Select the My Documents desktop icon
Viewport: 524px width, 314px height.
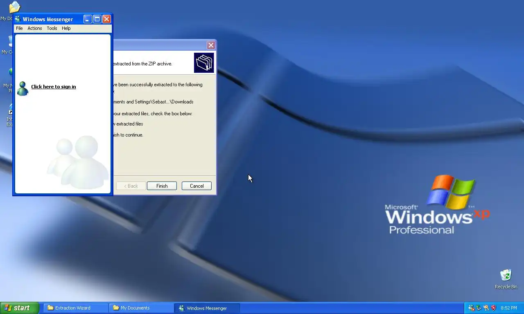(14, 7)
